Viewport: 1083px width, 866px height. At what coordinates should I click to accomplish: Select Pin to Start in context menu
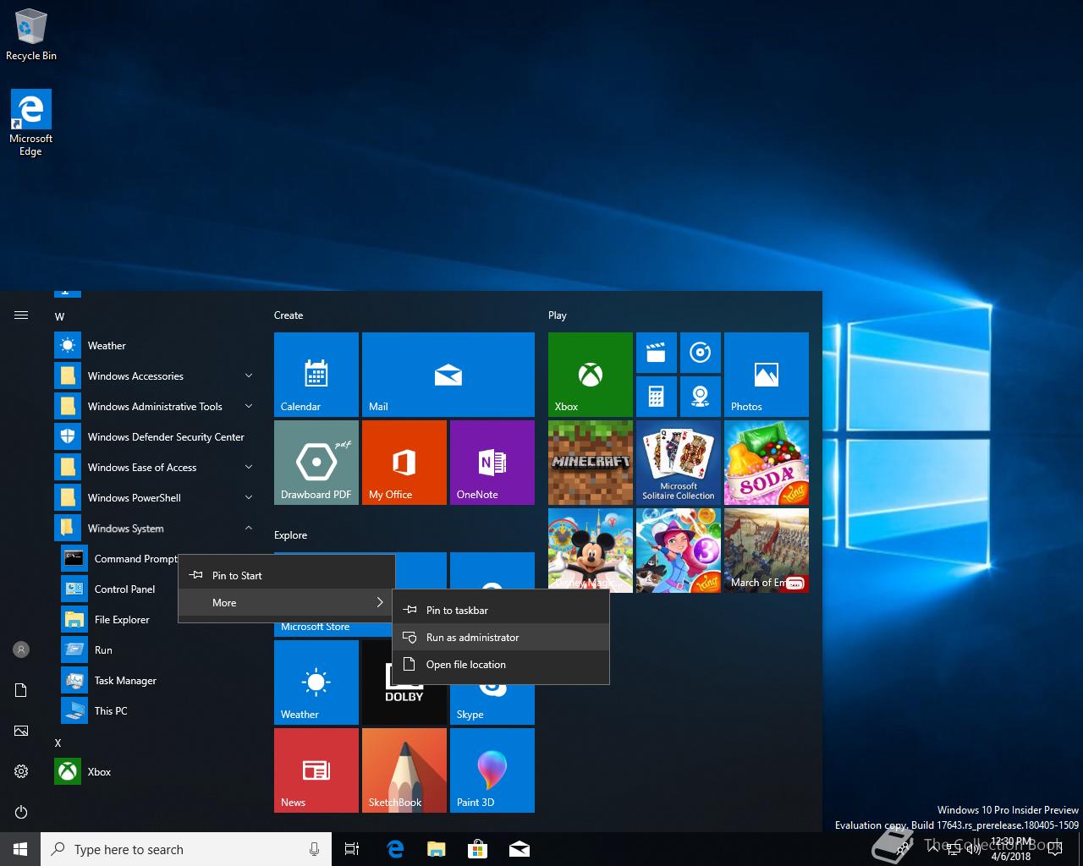point(287,576)
